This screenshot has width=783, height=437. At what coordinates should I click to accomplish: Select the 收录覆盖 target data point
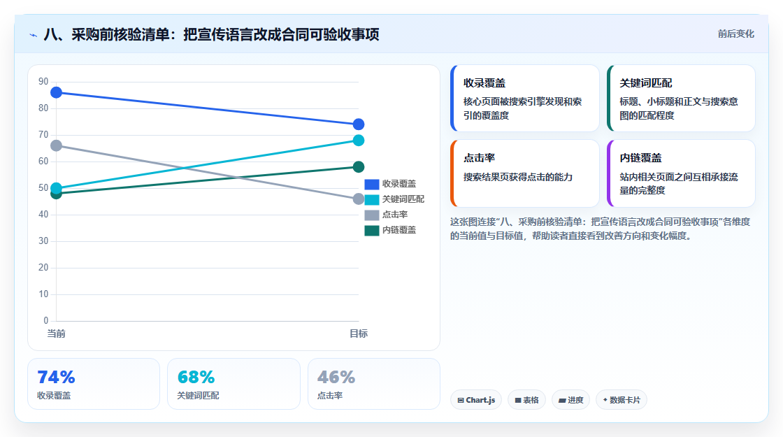[359, 124]
